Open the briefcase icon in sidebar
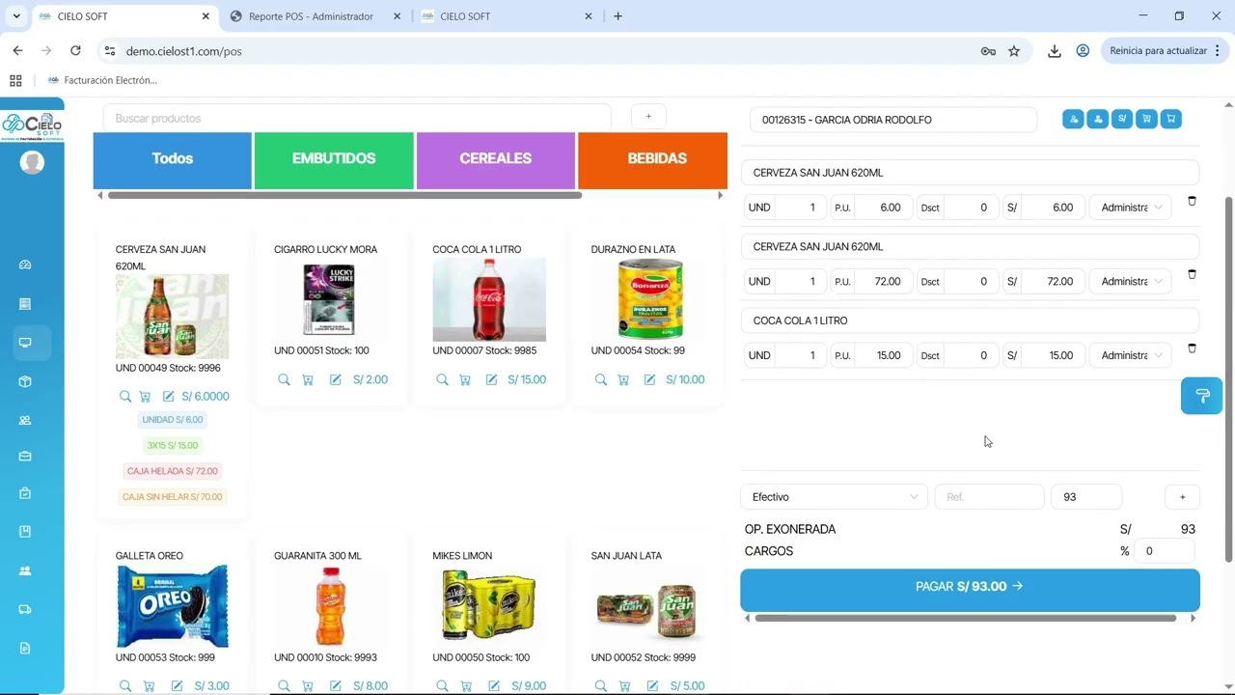This screenshot has height=695, width=1235. 25,457
